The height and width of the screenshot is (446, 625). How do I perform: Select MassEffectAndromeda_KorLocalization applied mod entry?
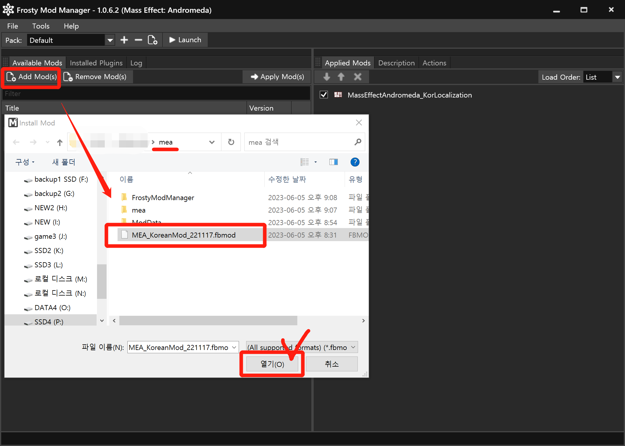410,95
